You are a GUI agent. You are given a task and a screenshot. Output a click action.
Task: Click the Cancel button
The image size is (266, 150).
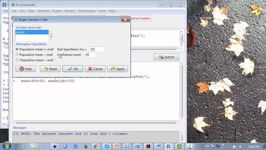pos(95,69)
